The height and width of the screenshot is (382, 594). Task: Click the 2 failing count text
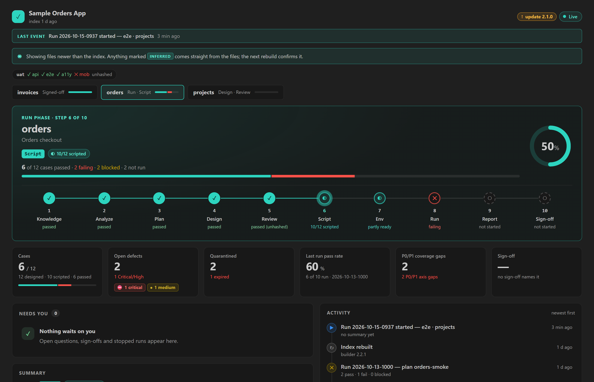pyautogui.click(x=84, y=168)
